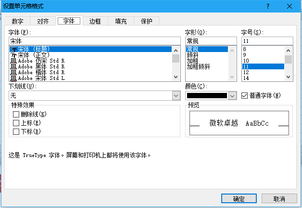
Task: Click size list scroll up arrow
Action: click(289, 51)
